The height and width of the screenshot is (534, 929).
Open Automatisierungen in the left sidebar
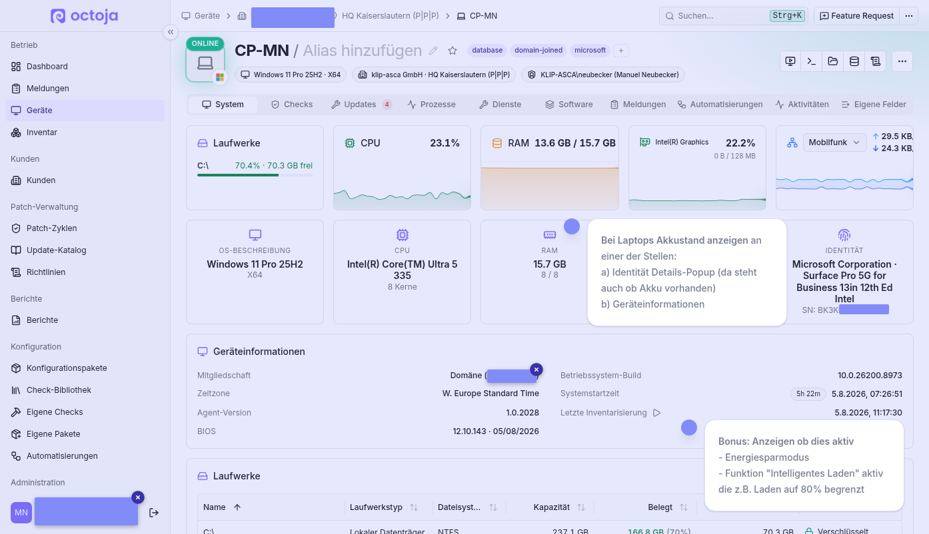85,456
